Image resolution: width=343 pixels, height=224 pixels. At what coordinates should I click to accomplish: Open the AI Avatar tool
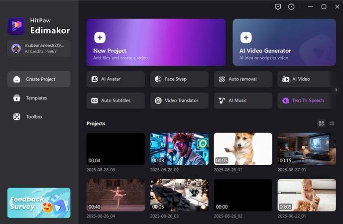point(115,79)
